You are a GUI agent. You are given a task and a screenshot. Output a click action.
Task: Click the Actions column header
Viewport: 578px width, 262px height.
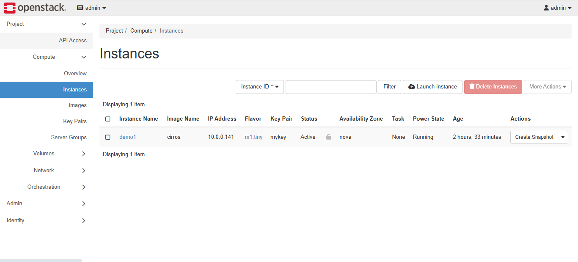pyautogui.click(x=520, y=119)
